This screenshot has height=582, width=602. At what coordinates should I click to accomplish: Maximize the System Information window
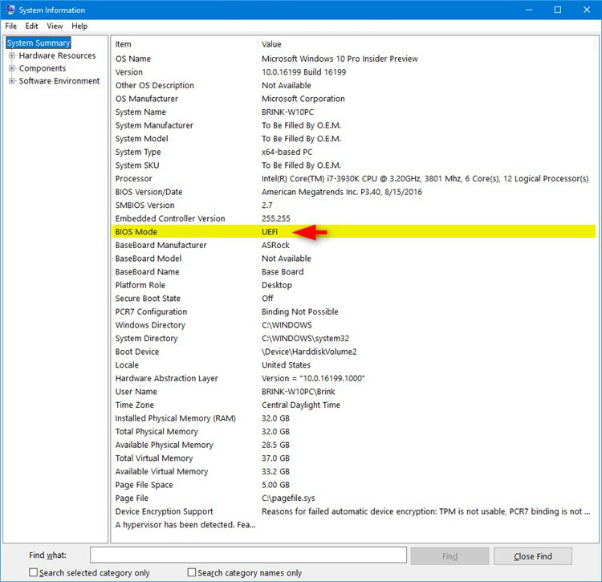(x=558, y=10)
